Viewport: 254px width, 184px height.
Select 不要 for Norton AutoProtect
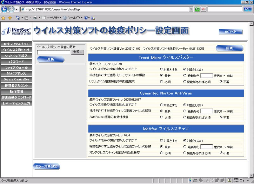tap(221, 117)
